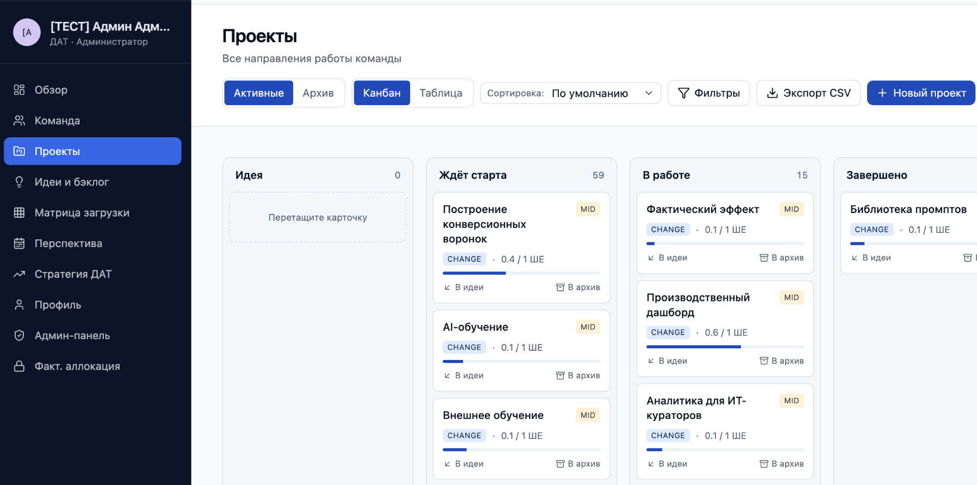Click arrow icon on Внешнее обучение card
This screenshot has height=485, width=977.
[447, 464]
